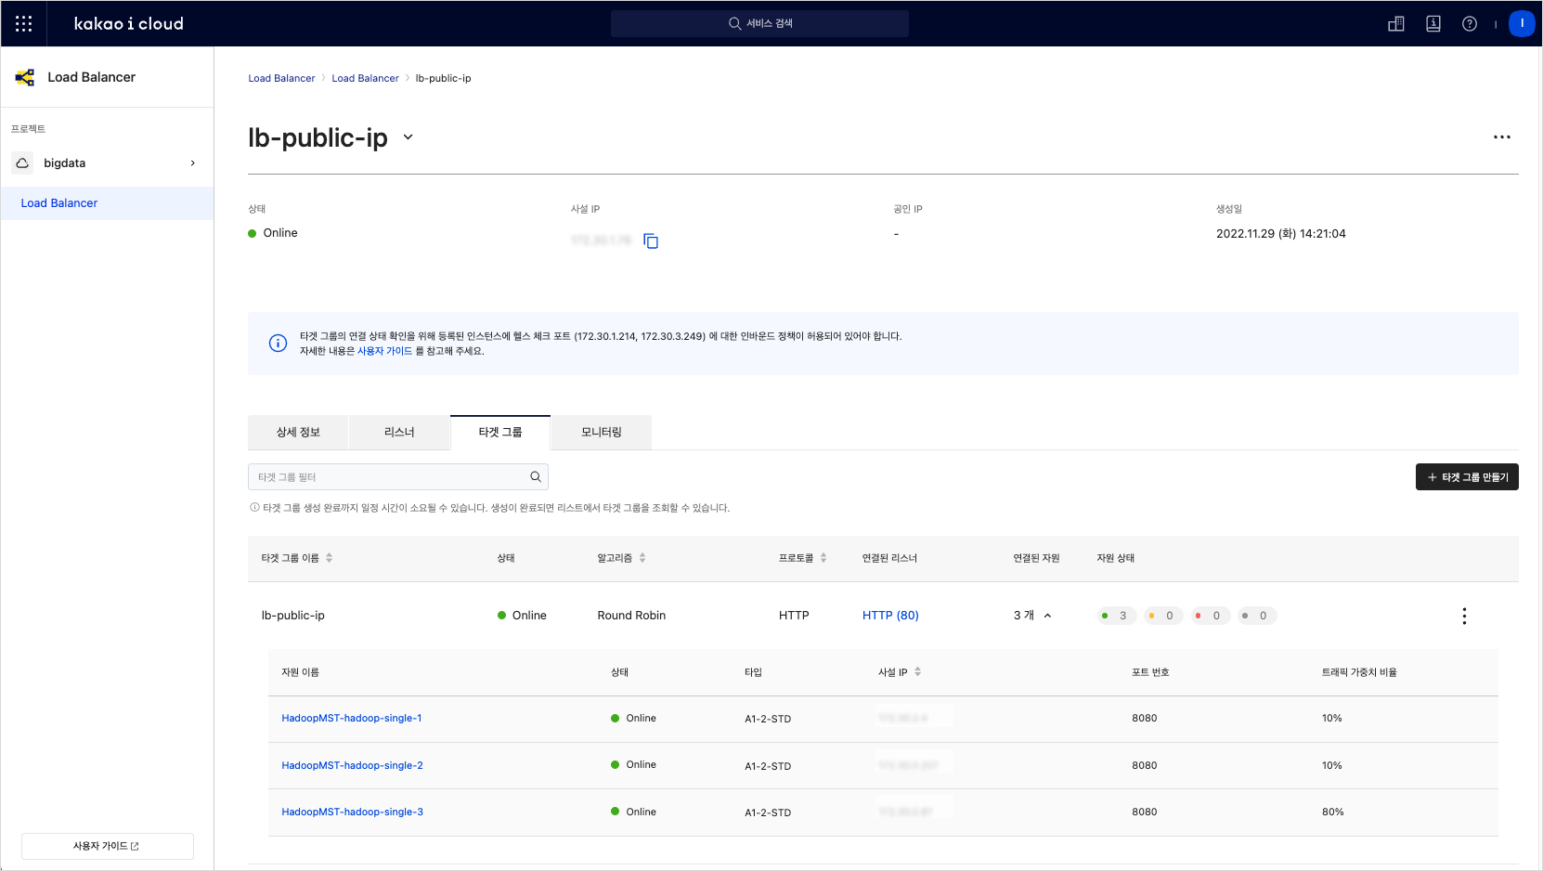Click the bigdata project cloud icon

click(22, 163)
